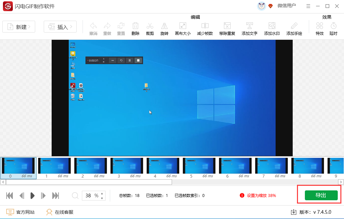
Task: Open Add Watermark (添加水印) tool
Action: click(x=272, y=26)
